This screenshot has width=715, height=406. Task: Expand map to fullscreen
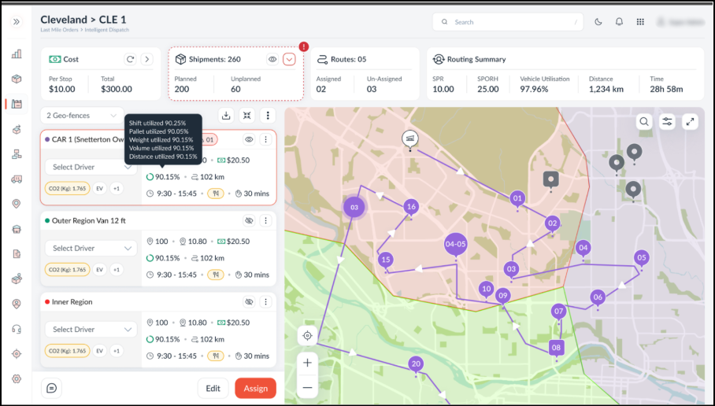[x=691, y=121]
